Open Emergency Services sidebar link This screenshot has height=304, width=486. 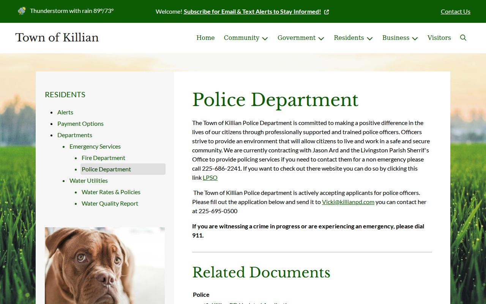point(95,146)
